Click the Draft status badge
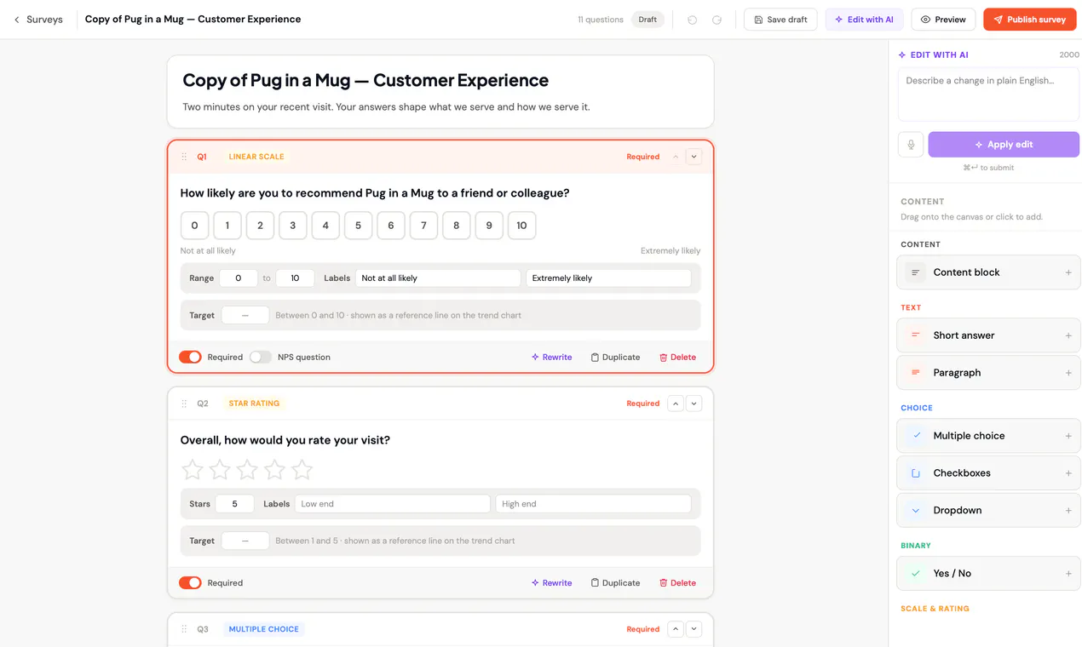 pos(647,20)
